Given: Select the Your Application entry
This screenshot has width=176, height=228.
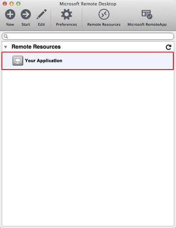Looking at the screenshot, I should (88, 61).
